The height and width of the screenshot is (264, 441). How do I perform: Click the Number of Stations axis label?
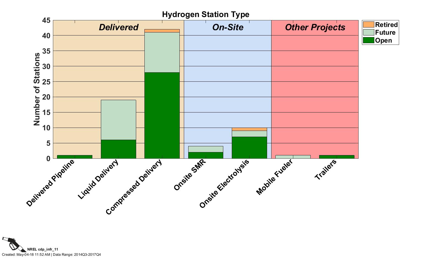pos(37,89)
